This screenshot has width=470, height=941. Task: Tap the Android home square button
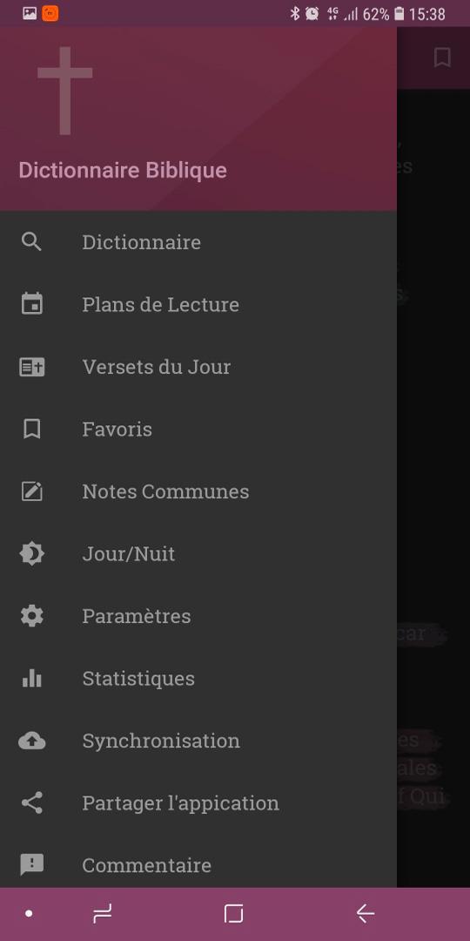click(x=233, y=914)
